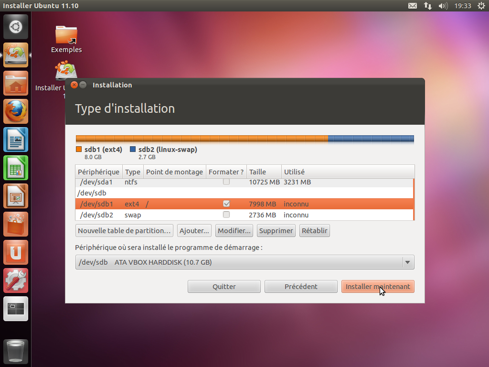The width and height of the screenshot is (489, 367).
Task: Open LibreOffice Impress presentation icon
Action: [x=16, y=196]
